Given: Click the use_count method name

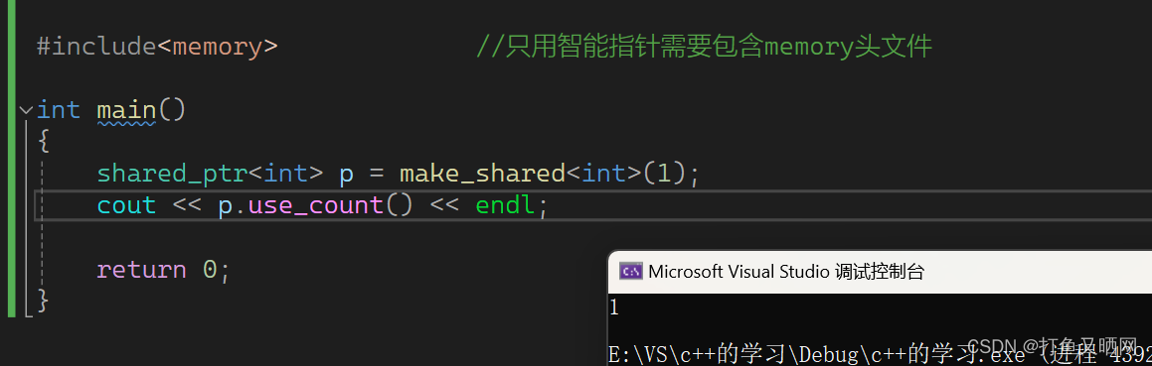Looking at the screenshot, I should pos(316,205).
